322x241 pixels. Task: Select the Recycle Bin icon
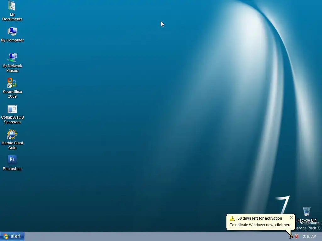coord(306,214)
